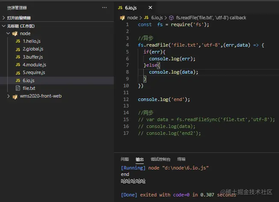The height and width of the screenshot is (202, 279).
Task: Click the breadcrumb folder icon
Action: [x=122, y=18]
